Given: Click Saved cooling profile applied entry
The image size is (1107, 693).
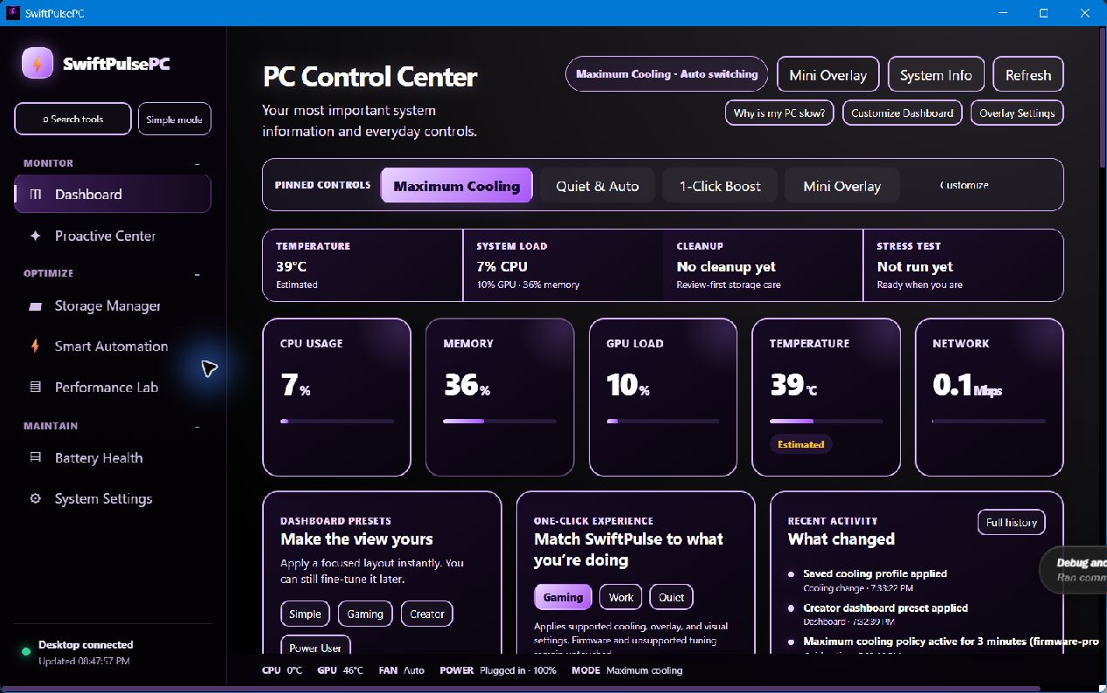Looking at the screenshot, I should point(875,580).
